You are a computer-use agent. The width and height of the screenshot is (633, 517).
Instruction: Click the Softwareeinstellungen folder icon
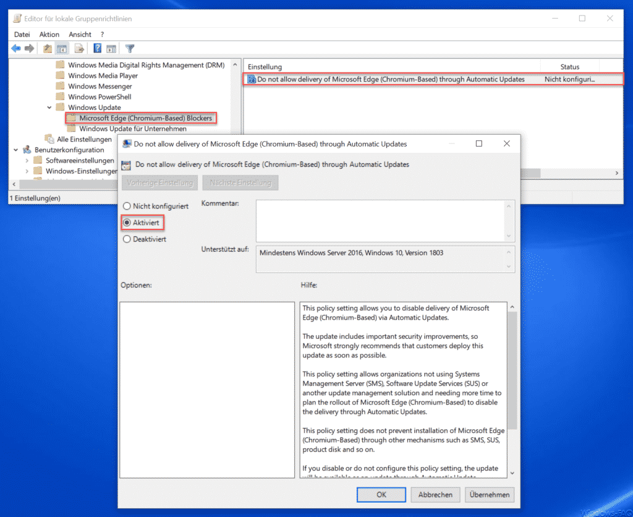[38, 160]
